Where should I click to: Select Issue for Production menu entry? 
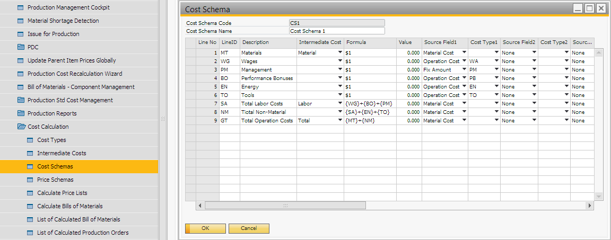[x=53, y=34]
